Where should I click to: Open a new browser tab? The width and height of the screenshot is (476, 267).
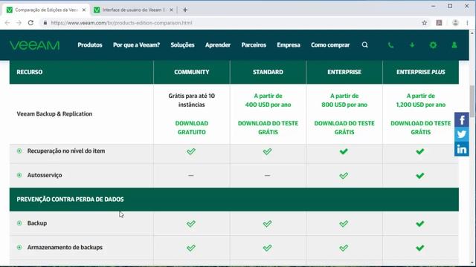pyautogui.click(x=185, y=10)
